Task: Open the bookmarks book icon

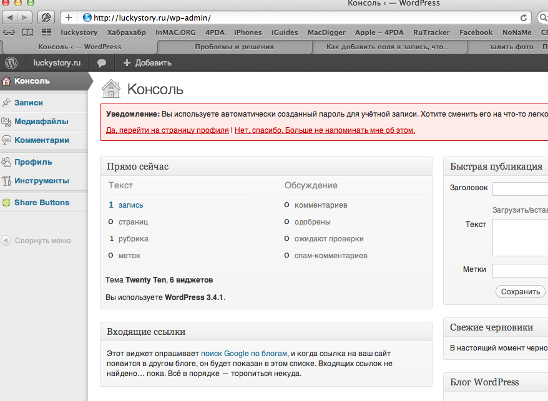Action: point(28,32)
